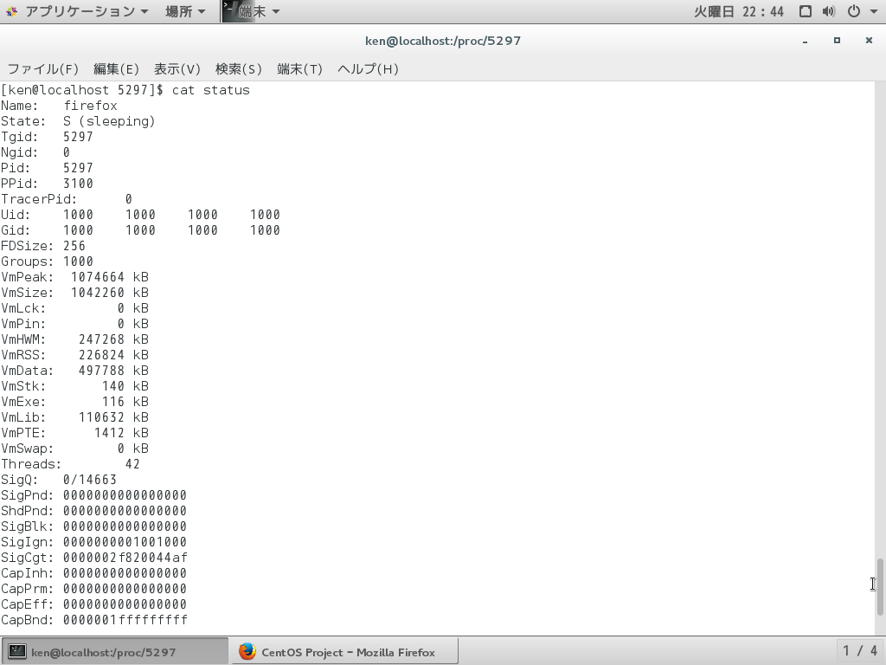Click the 'Uid:' row label
Image resolution: width=886 pixels, height=665 pixels.
[16, 215]
